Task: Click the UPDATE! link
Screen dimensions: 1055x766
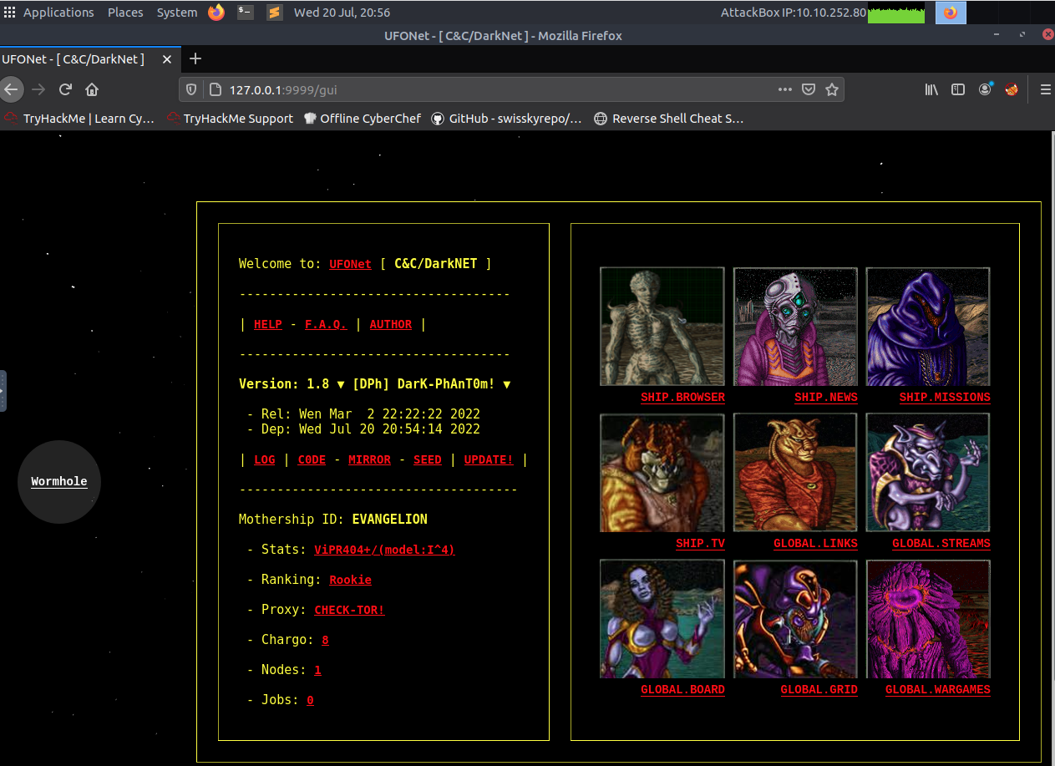Action: pos(489,459)
